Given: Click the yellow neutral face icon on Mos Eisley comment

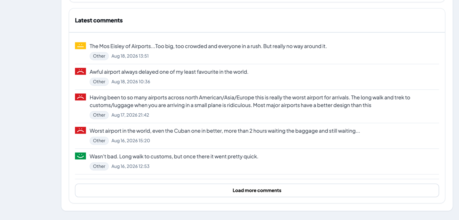Looking at the screenshot, I should pos(80,46).
